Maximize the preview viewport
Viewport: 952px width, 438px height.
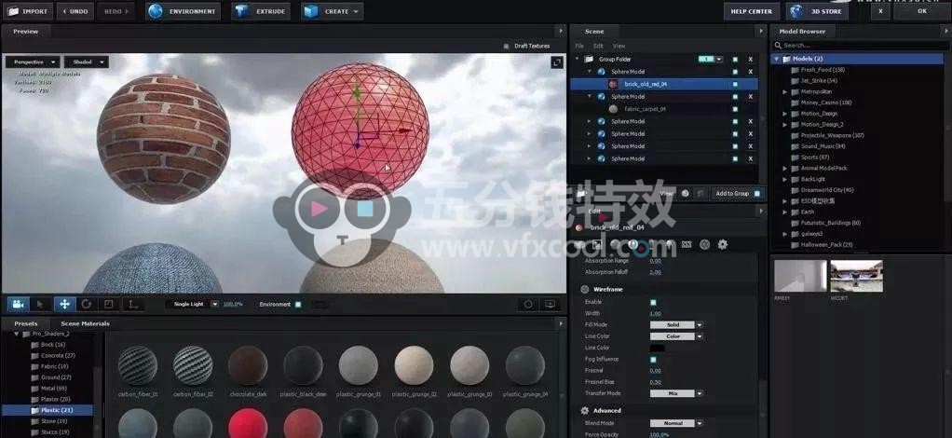557,62
